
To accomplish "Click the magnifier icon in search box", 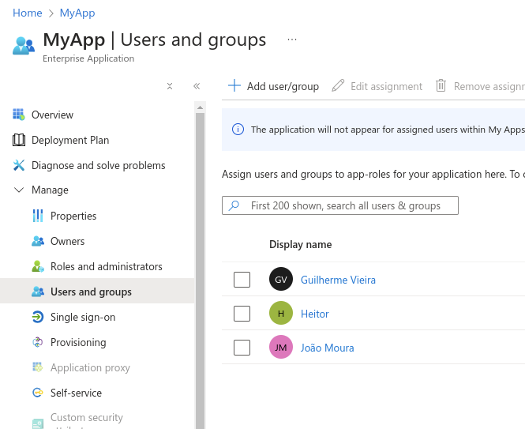I will pos(234,205).
